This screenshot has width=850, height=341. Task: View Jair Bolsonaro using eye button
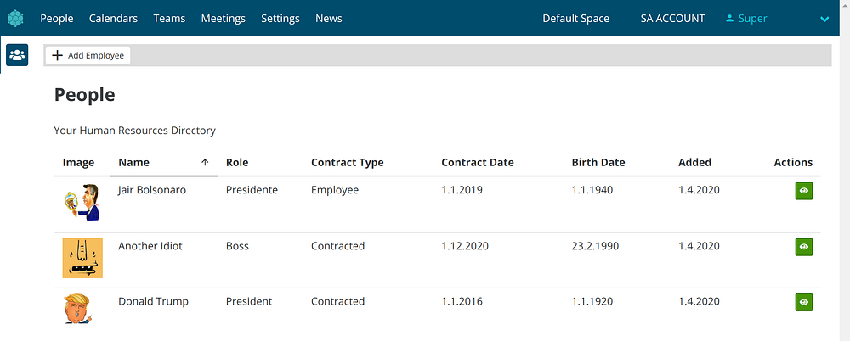[804, 192]
